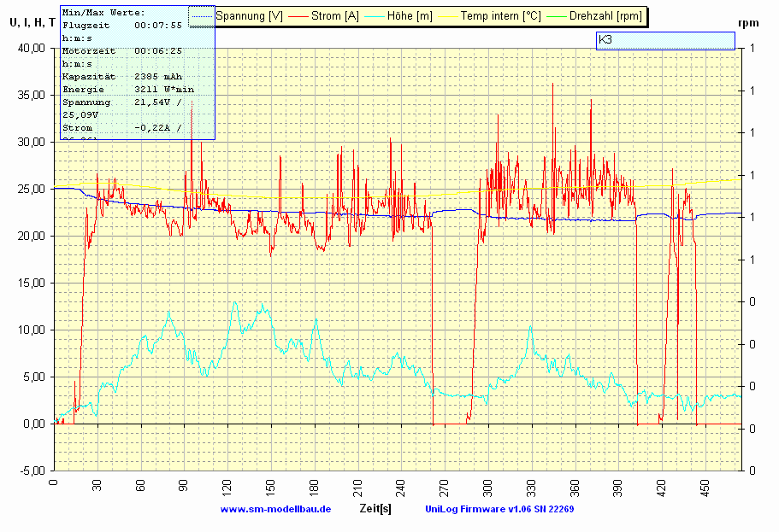Click the Zeit[s] axis title
The width and height of the screenshot is (779, 532).
[x=375, y=509]
